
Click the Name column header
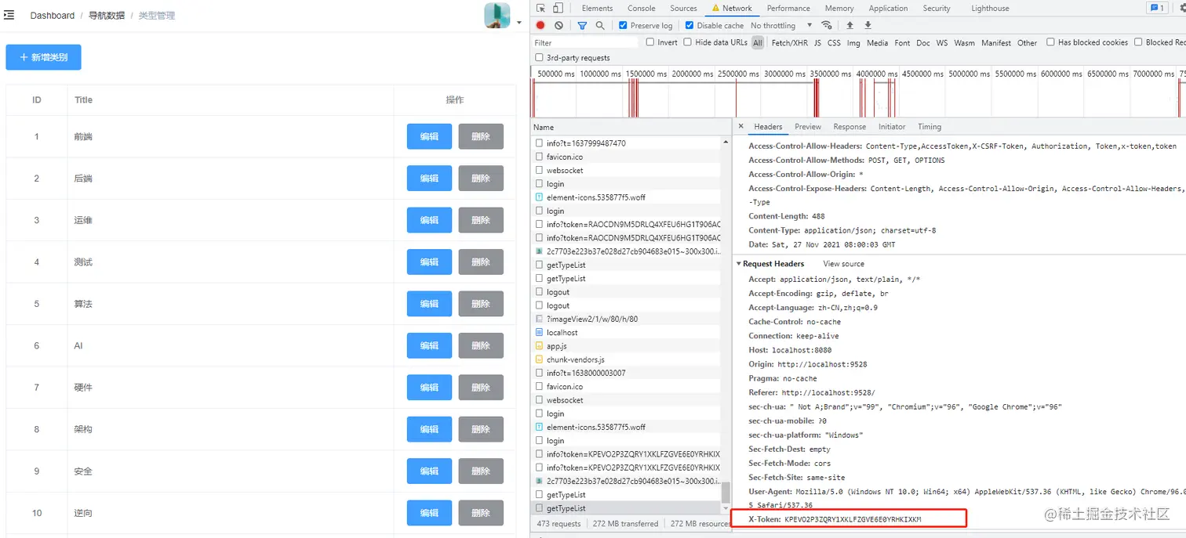click(631, 127)
